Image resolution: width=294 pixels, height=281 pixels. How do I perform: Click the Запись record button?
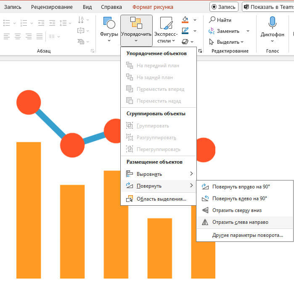point(224,7)
